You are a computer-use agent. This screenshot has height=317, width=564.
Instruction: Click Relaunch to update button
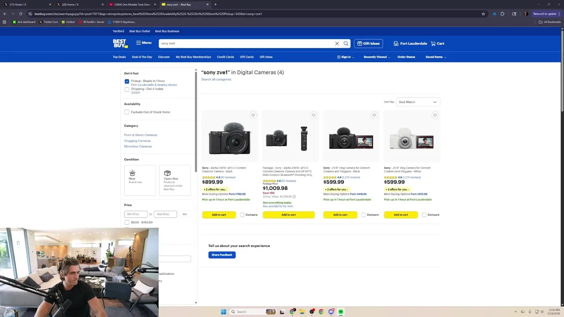pyautogui.click(x=547, y=14)
